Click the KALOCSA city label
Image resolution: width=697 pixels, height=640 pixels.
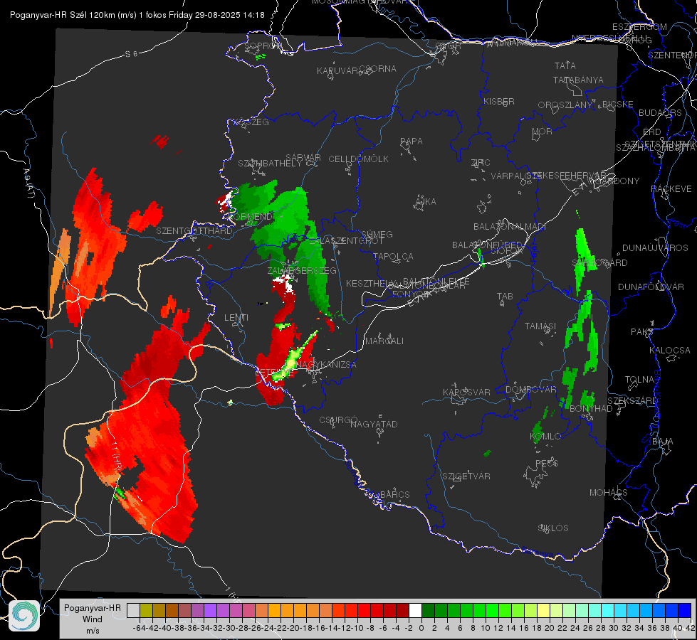coord(670,351)
